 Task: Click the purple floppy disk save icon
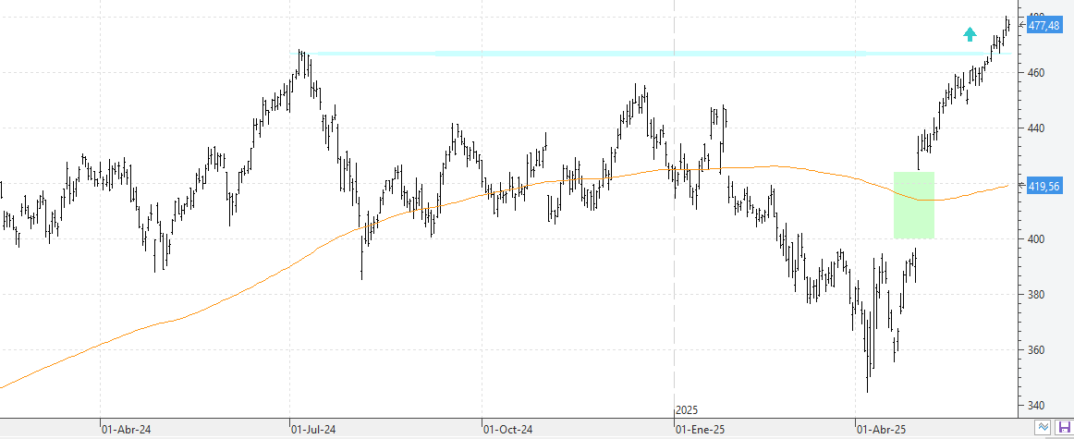[1064, 427]
